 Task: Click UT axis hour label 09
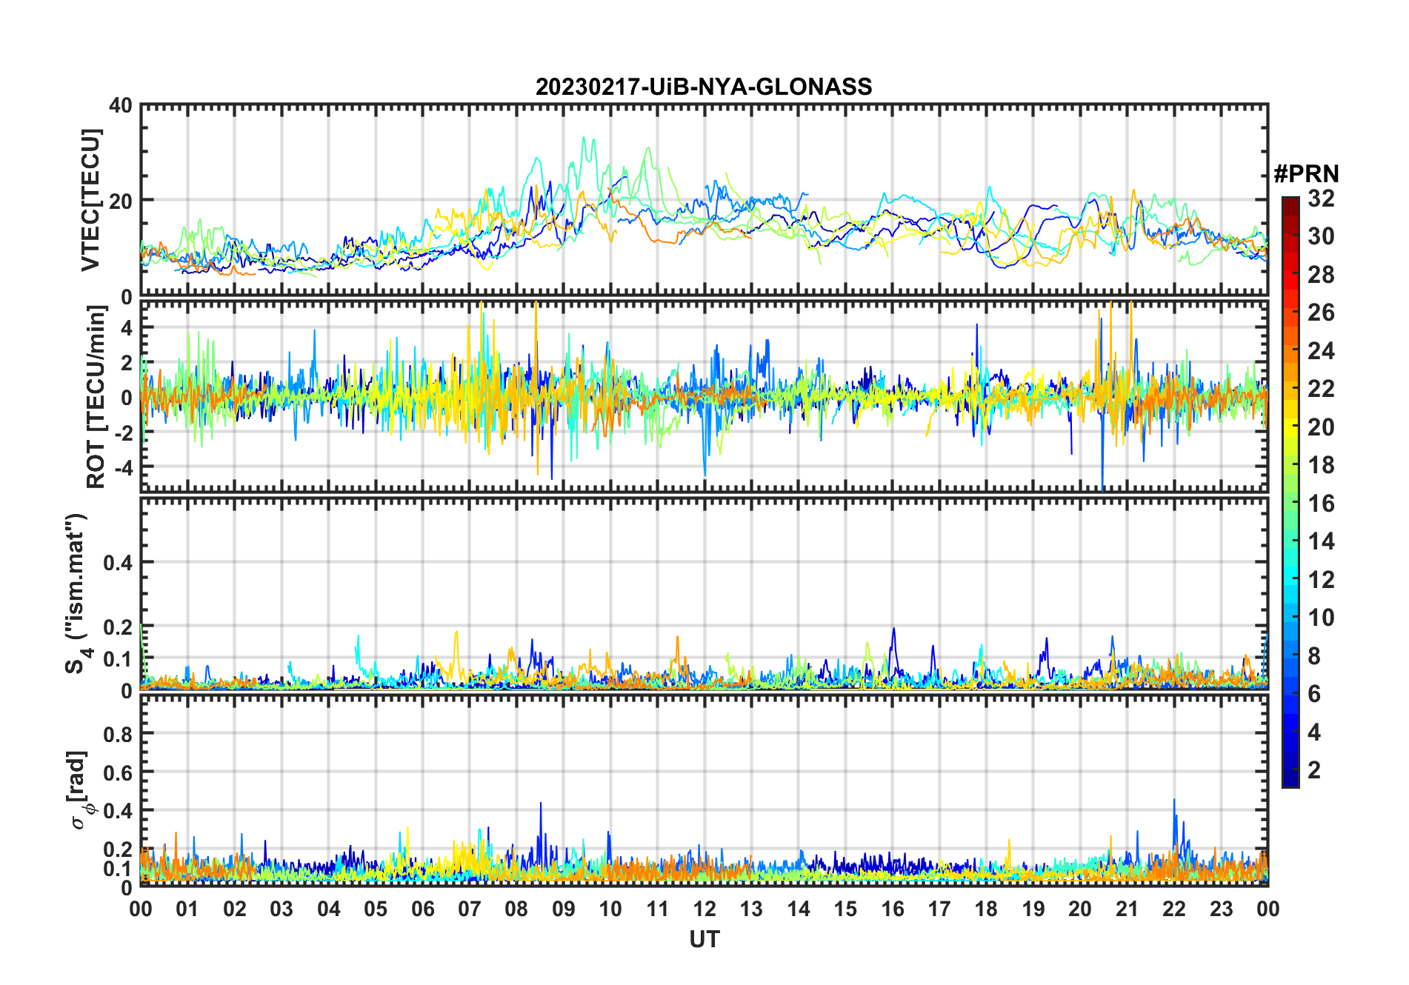click(x=564, y=909)
